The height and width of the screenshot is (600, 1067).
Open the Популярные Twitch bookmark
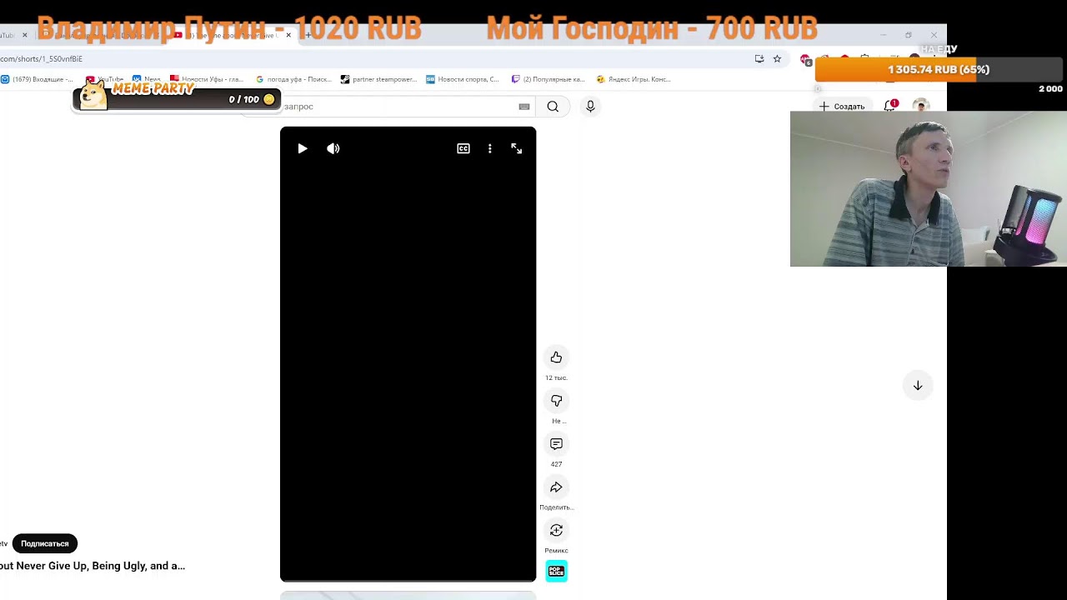(549, 79)
